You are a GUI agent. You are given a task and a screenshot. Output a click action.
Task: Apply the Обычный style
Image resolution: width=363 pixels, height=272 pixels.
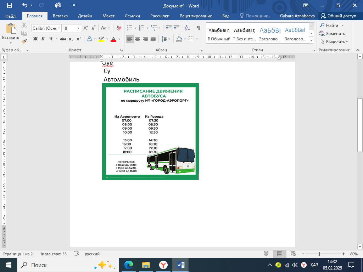219,33
